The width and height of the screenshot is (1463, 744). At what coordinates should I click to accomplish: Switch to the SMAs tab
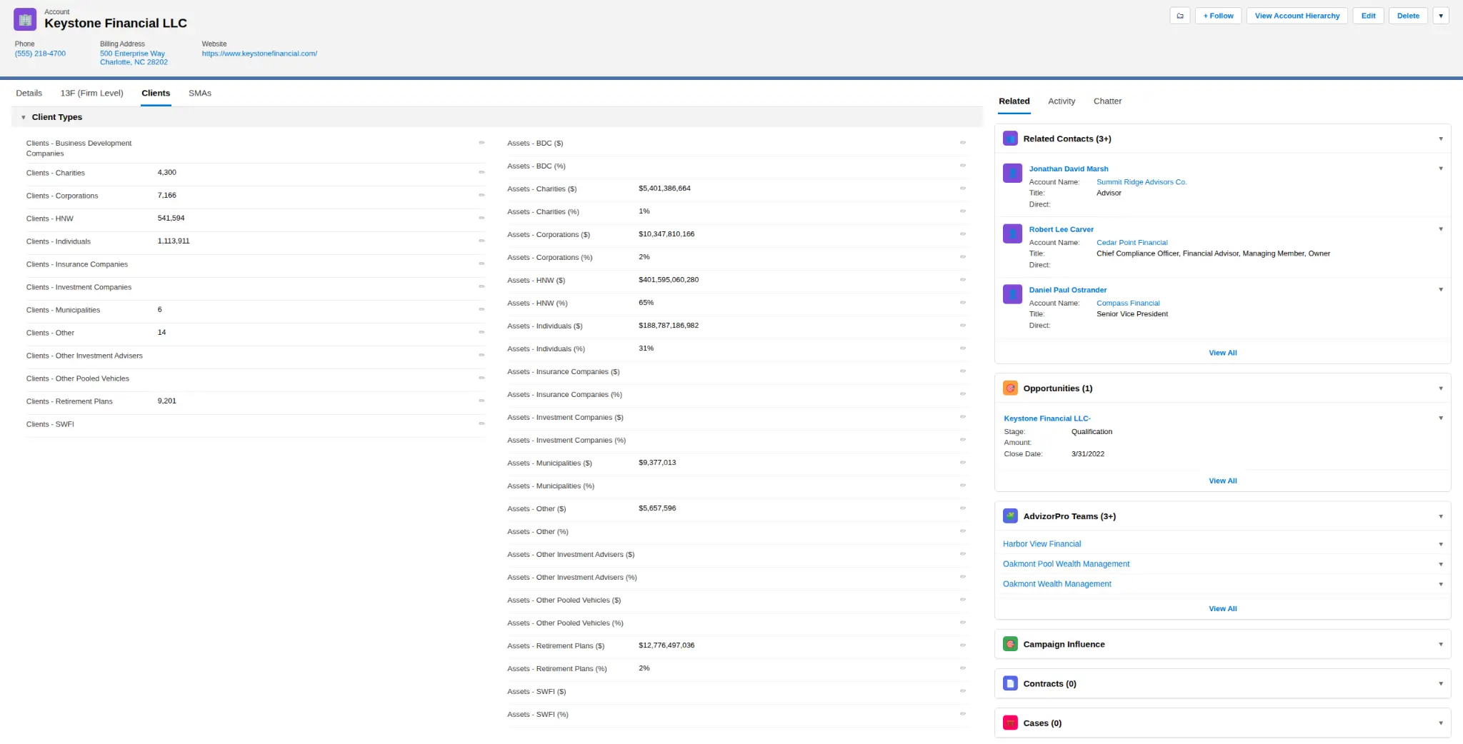click(200, 93)
